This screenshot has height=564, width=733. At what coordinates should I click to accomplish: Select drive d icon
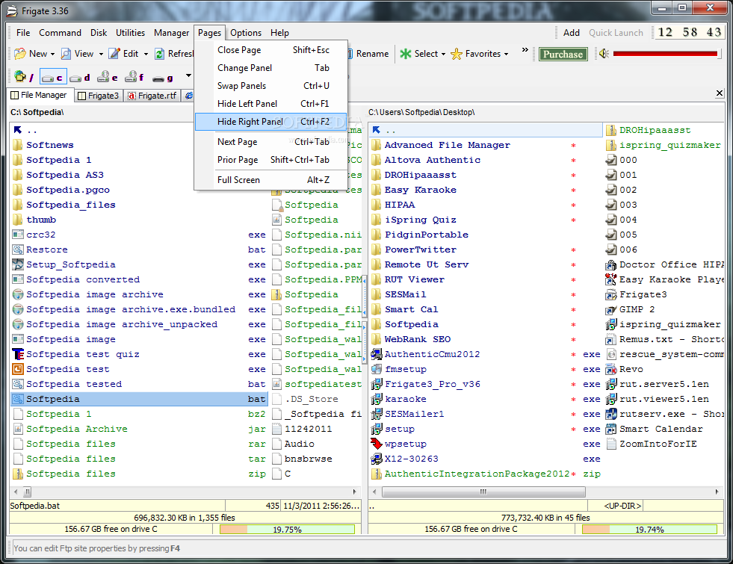pyautogui.click(x=80, y=78)
